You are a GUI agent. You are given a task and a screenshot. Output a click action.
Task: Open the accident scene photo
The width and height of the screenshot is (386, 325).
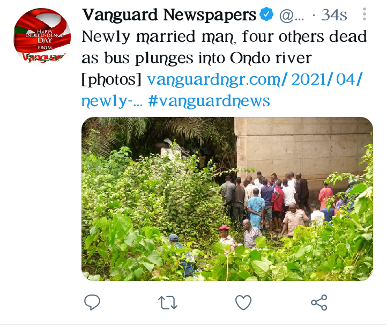click(227, 198)
